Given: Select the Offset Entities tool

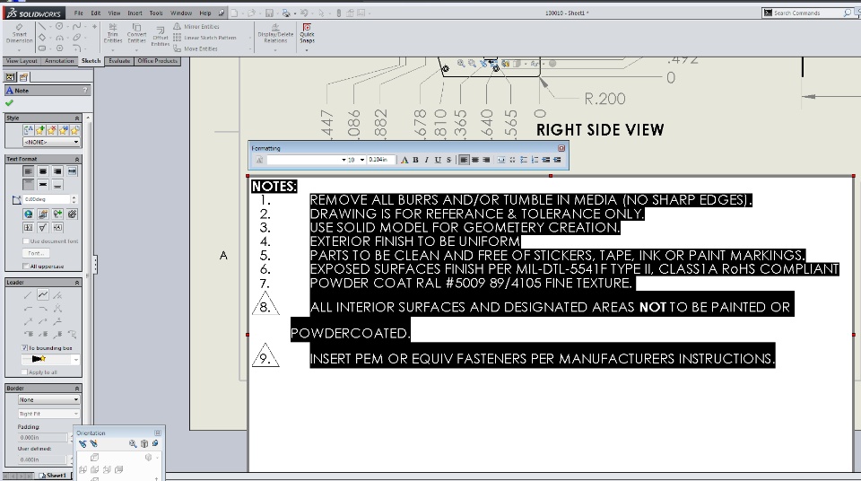Looking at the screenshot, I should coord(160,36).
